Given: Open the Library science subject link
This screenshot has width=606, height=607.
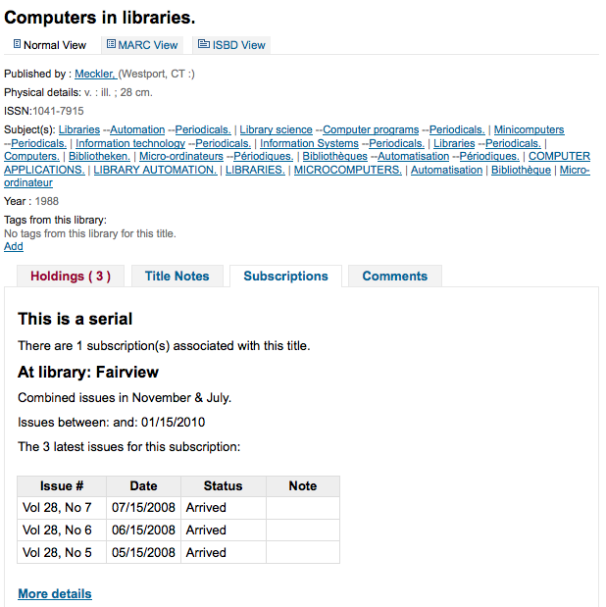Looking at the screenshot, I should (x=277, y=129).
